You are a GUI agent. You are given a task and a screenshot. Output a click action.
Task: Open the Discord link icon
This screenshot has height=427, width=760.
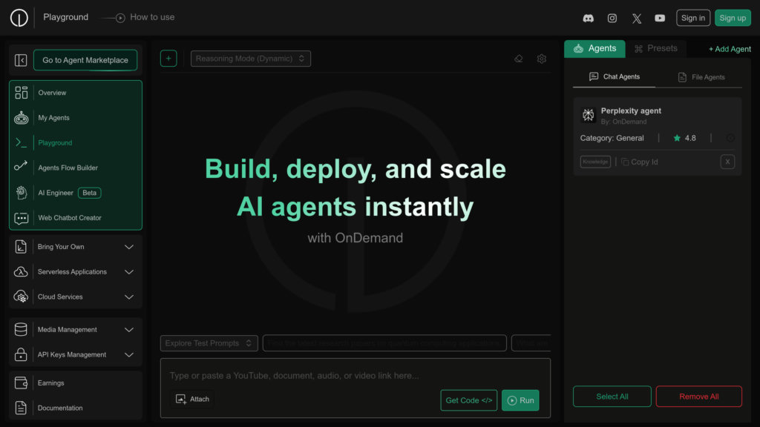[588, 19]
